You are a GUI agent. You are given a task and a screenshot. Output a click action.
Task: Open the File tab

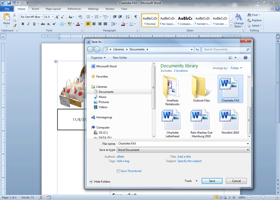coord(7,9)
